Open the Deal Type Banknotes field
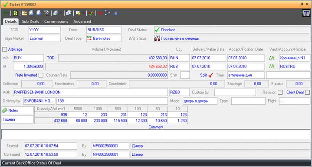Screen dimensions: 312x167 104,38
